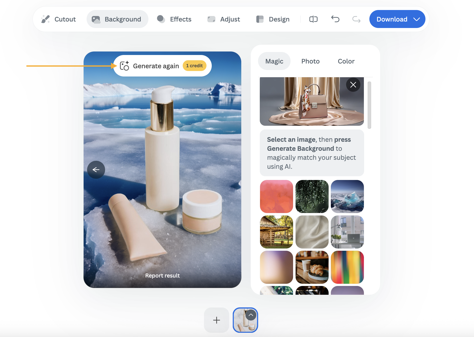Expand the chevron on the image thumbnail
474x337 pixels.
tap(251, 315)
